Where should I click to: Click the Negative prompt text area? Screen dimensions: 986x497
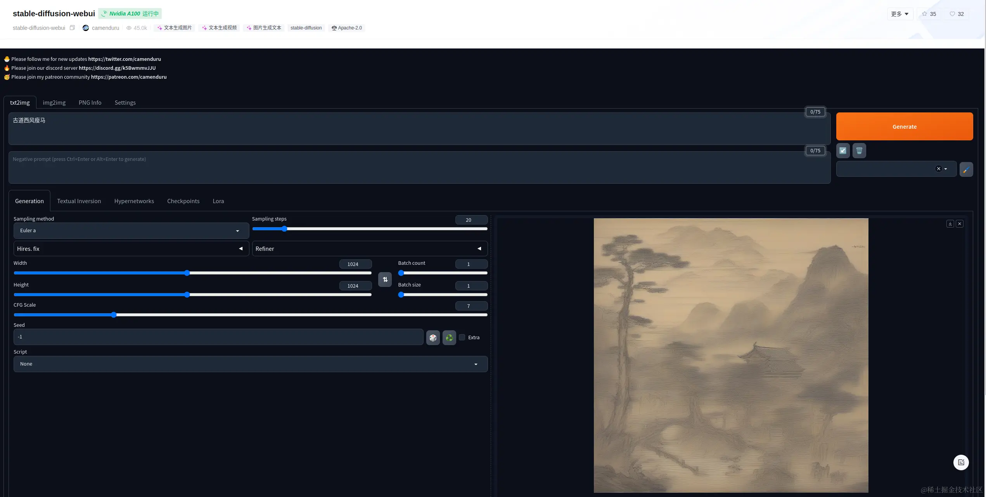click(419, 167)
